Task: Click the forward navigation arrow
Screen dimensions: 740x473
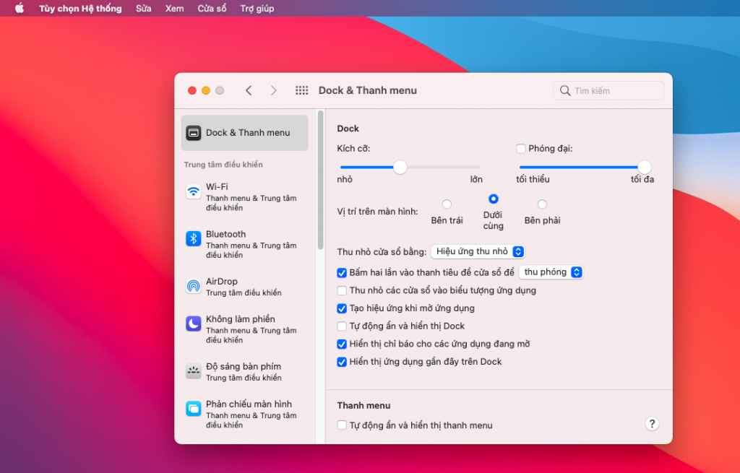Action: pyautogui.click(x=274, y=90)
